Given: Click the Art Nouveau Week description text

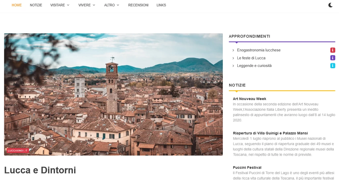Looking at the screenshot, I should (284, 112).
